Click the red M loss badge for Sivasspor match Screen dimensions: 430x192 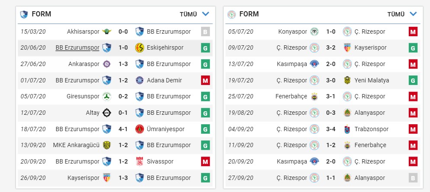click(x=205, y=161)
